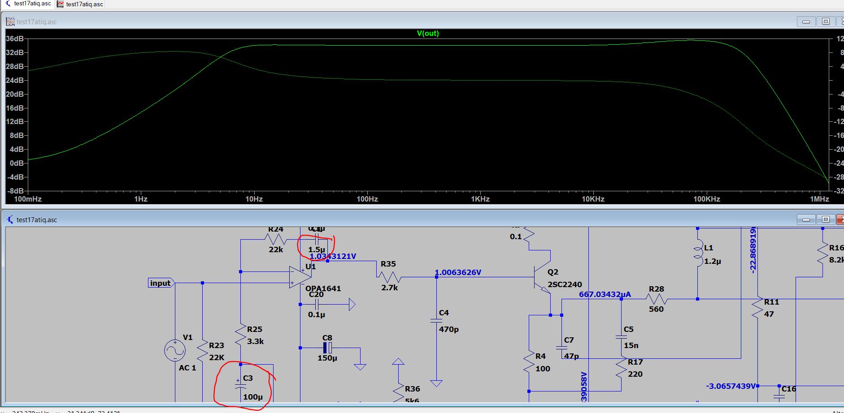
Task: Click the 1MHz frequency axis label
Action: tap(819, 199)
